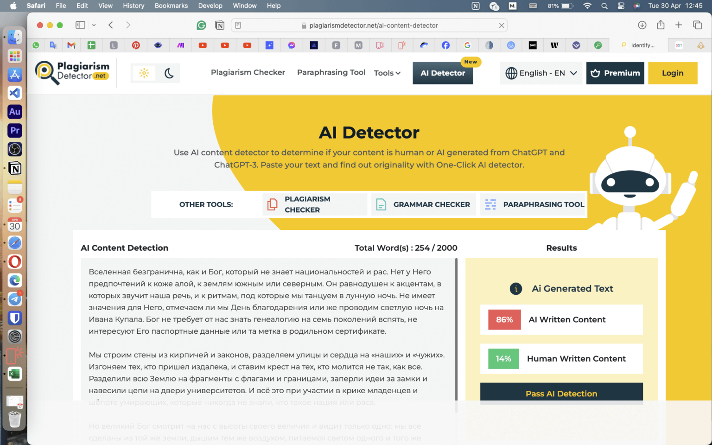Open Spotlight search in the menu bar
The height and width of the screenshot is (445, 712).
point(604,6)
